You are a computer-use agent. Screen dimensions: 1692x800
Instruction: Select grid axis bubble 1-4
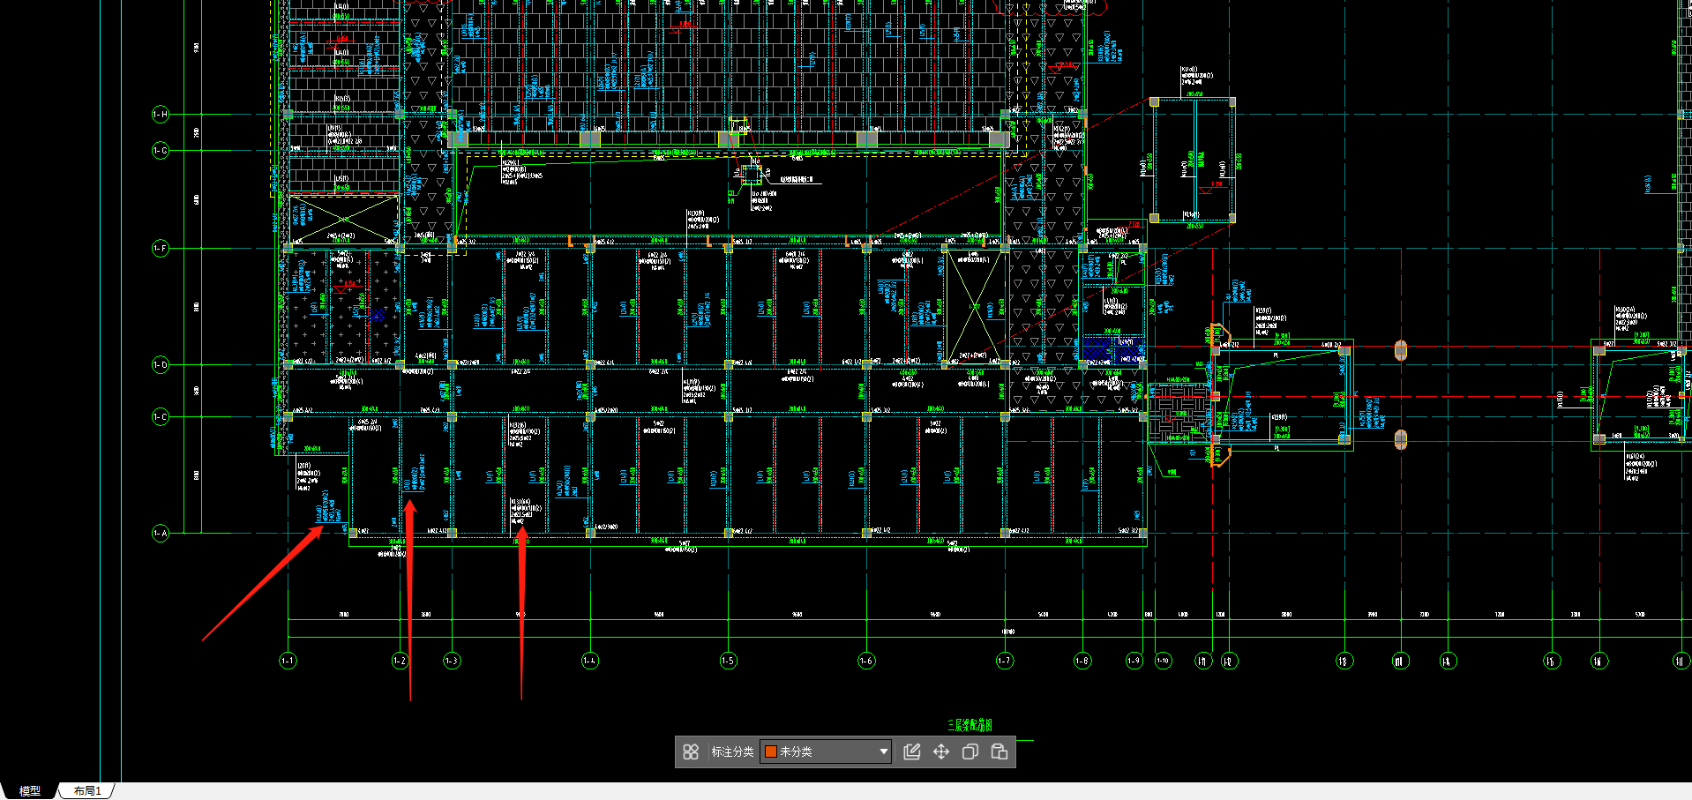(590, 661)
